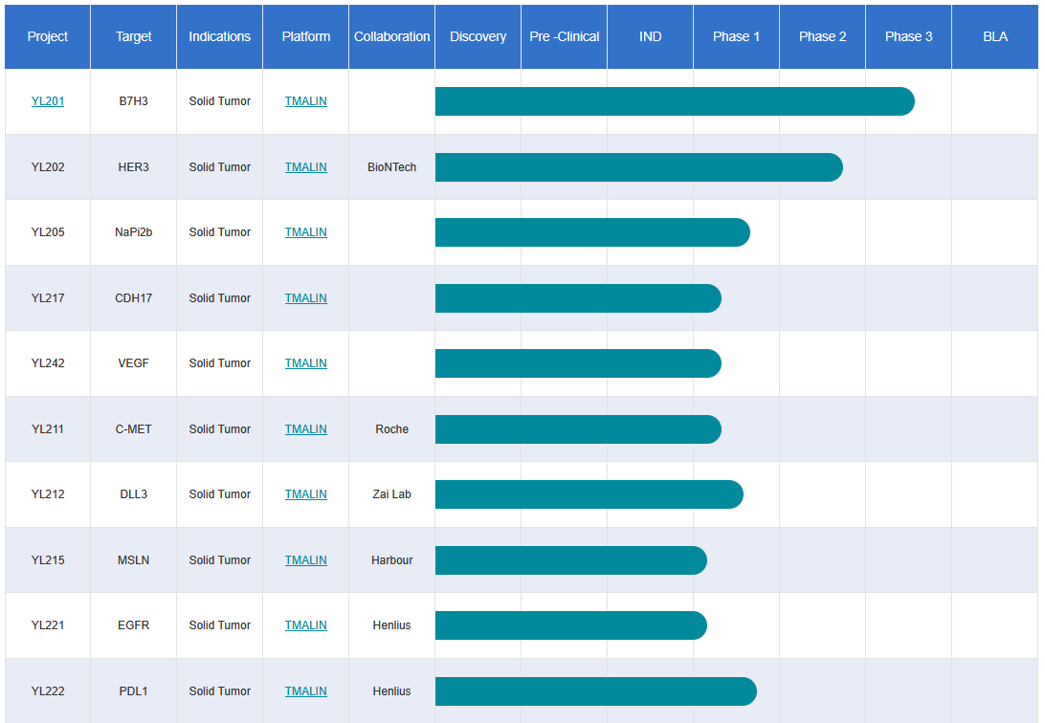This screenshot has height=723, width=1045.
Task: Select the HER3 target cell
Action: (132, 166)
